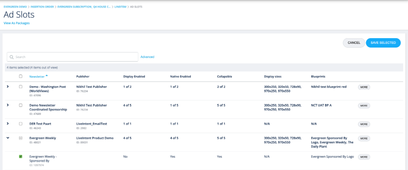This screenshot has width=408, height=170.
Task: Expand the DER Test Paart row
Action: (x=8, y=124)
